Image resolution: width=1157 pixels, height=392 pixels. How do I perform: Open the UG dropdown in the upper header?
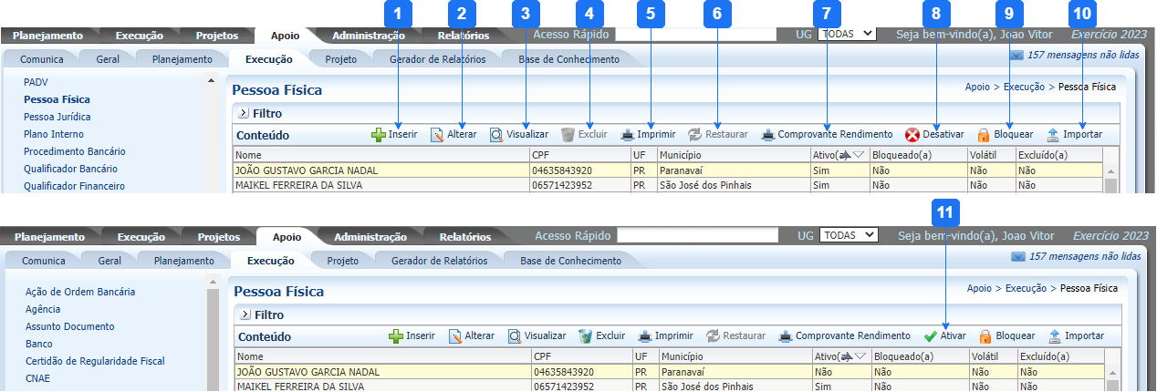[x=847, y=34]
